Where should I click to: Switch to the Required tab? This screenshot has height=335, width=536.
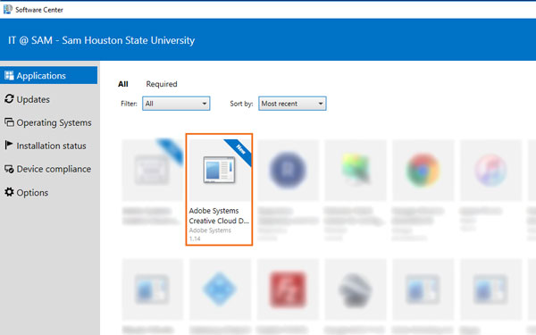click(x=162, y=84)
